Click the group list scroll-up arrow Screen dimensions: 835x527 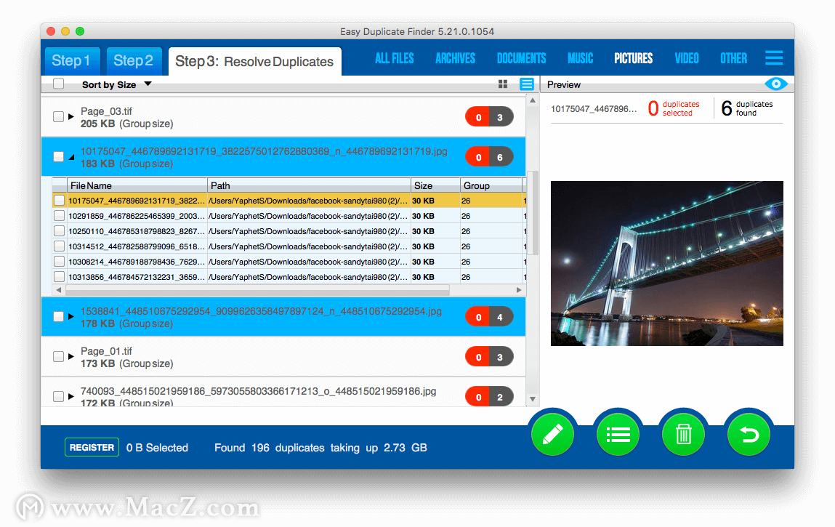(x=533, y=100)
